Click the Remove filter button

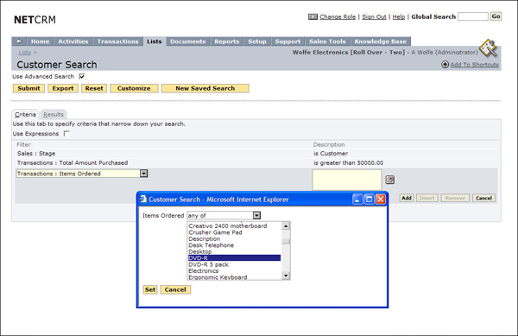(x=455, y=198)
